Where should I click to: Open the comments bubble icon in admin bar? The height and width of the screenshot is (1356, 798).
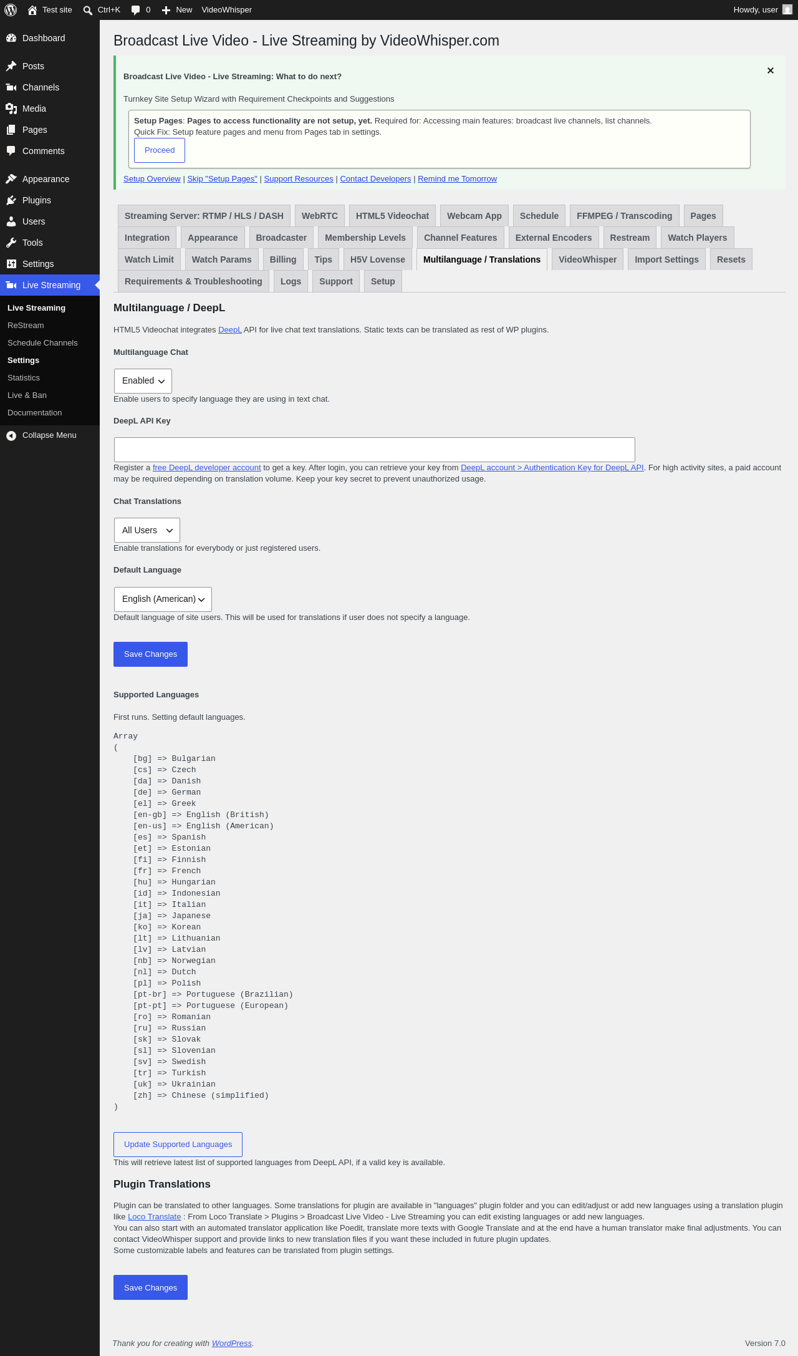click(x=136, y=10)
